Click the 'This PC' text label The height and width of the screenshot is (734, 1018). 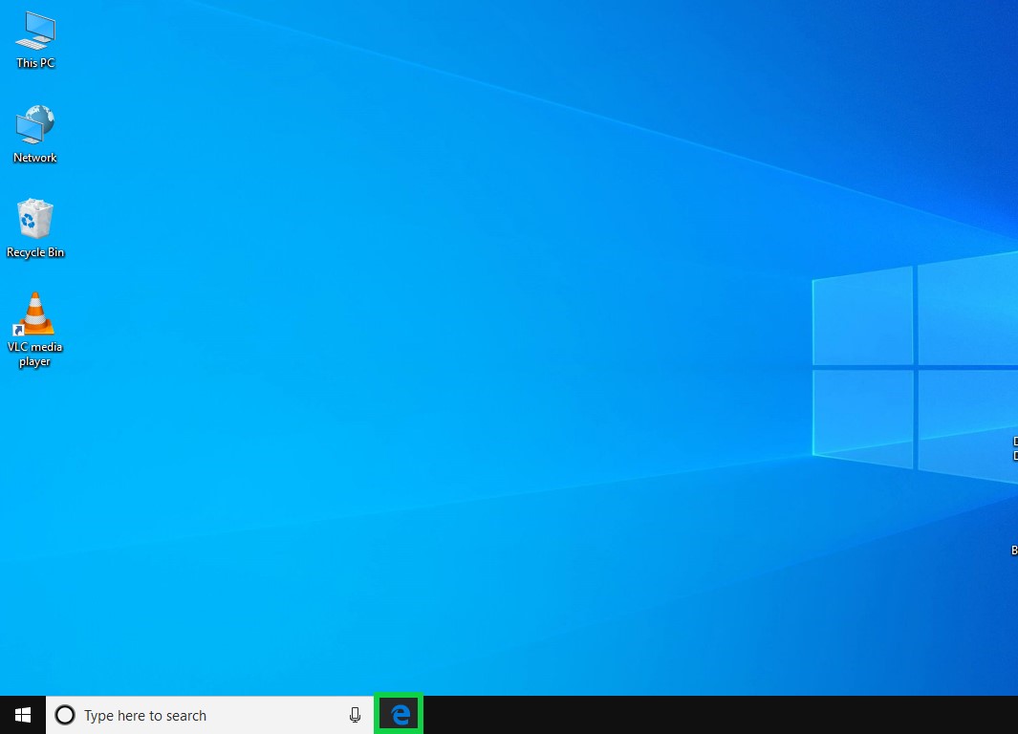pos(35,63)
